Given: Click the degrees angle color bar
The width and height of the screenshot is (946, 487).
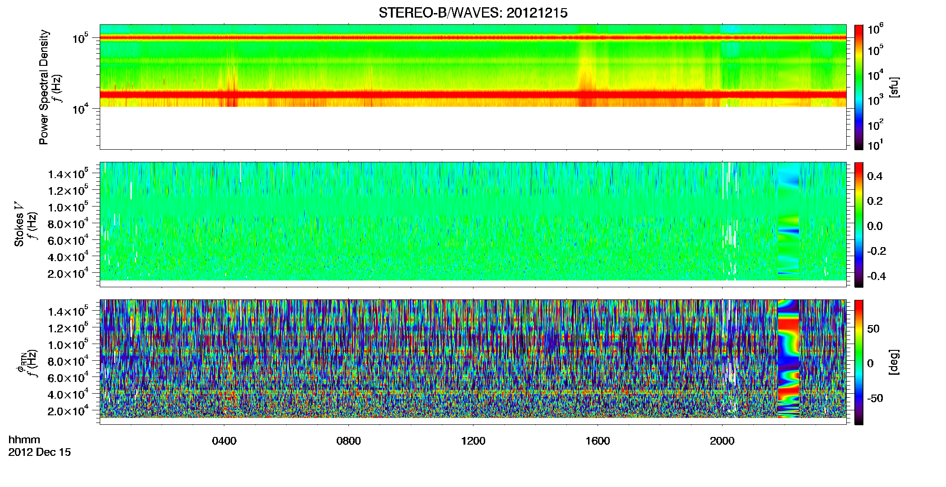Looking at the screenshot, I should pyautogui.click(x=859, y=362).
